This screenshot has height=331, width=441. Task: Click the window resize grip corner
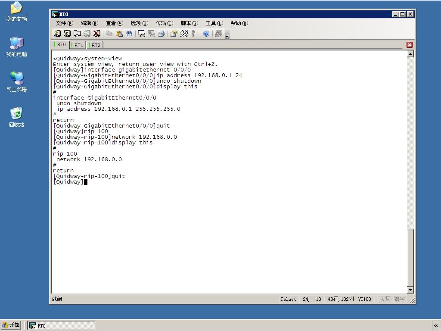tap(412, 300)
